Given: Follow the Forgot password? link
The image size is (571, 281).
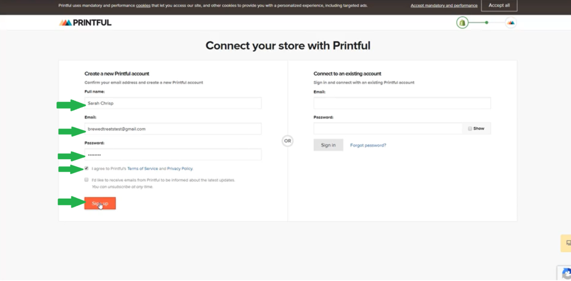Looking at the screenshot, I should click(368, 145).
